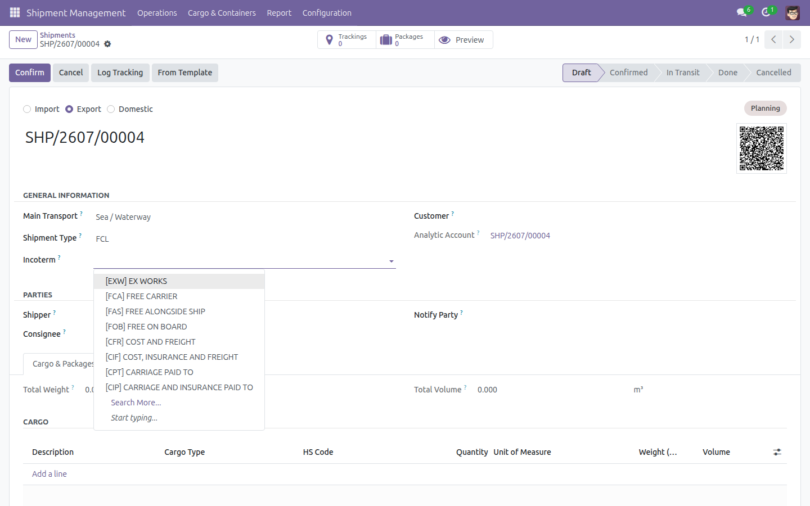Select the Import radio button
This screenshot has width=810, height=506.
[27, 109]
